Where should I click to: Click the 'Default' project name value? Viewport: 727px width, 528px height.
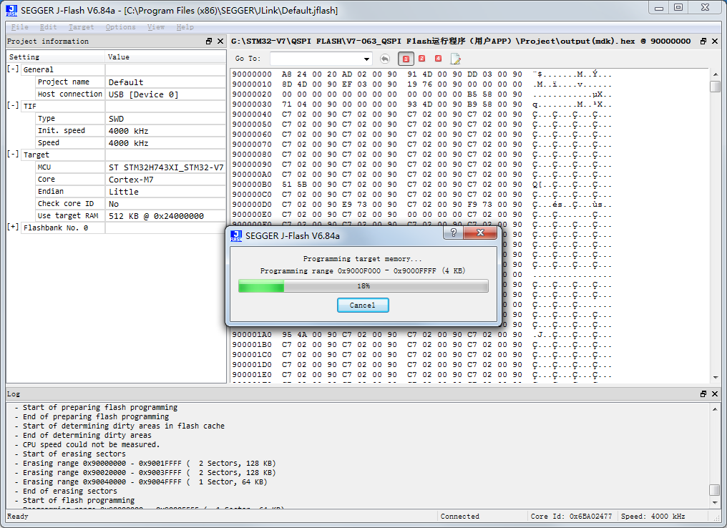tap(126, 82)
